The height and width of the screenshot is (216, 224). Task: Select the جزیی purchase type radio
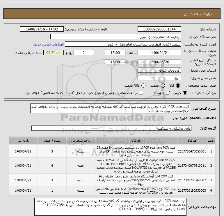[185, 93]
